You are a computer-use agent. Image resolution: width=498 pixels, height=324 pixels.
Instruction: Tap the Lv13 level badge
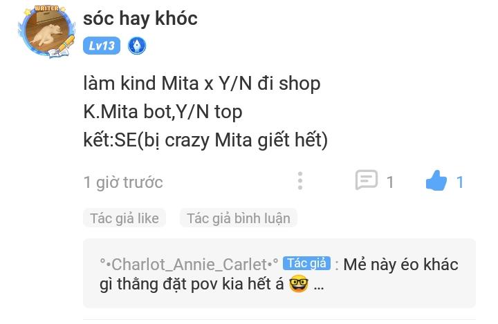point(102,46)
